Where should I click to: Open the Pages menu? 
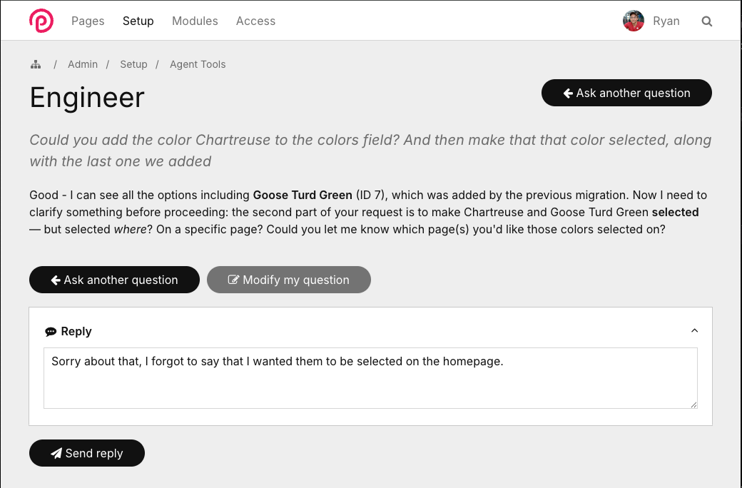click(88, 21)
